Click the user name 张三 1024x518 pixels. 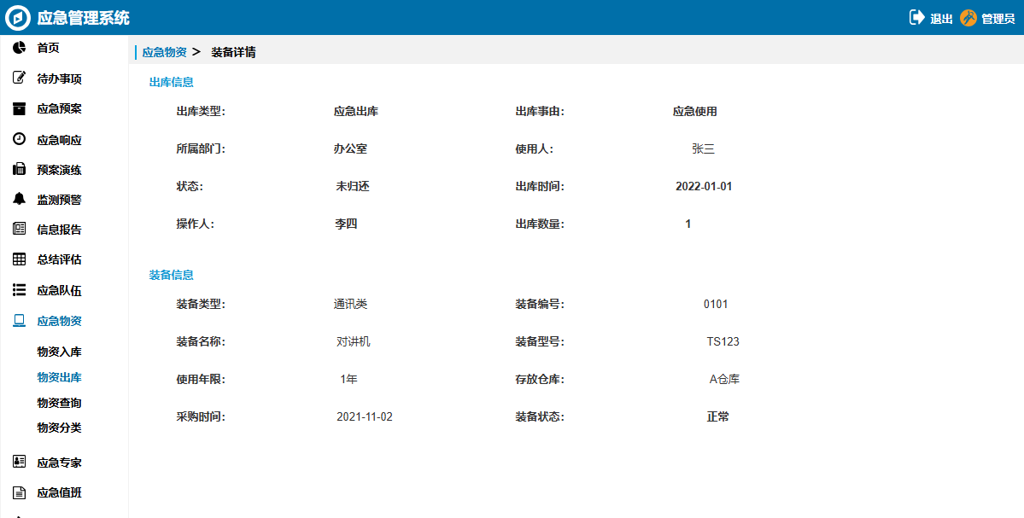(704, 148)
